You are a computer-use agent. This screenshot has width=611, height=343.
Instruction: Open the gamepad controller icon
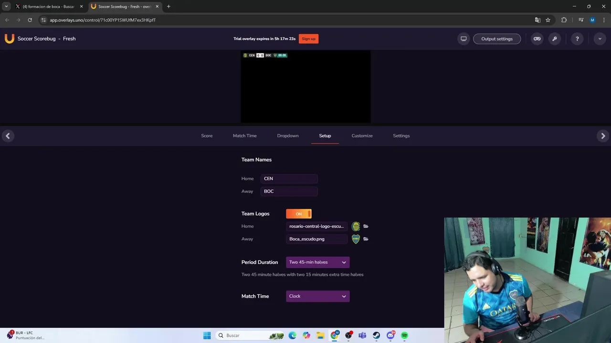[x=537, y=39]
